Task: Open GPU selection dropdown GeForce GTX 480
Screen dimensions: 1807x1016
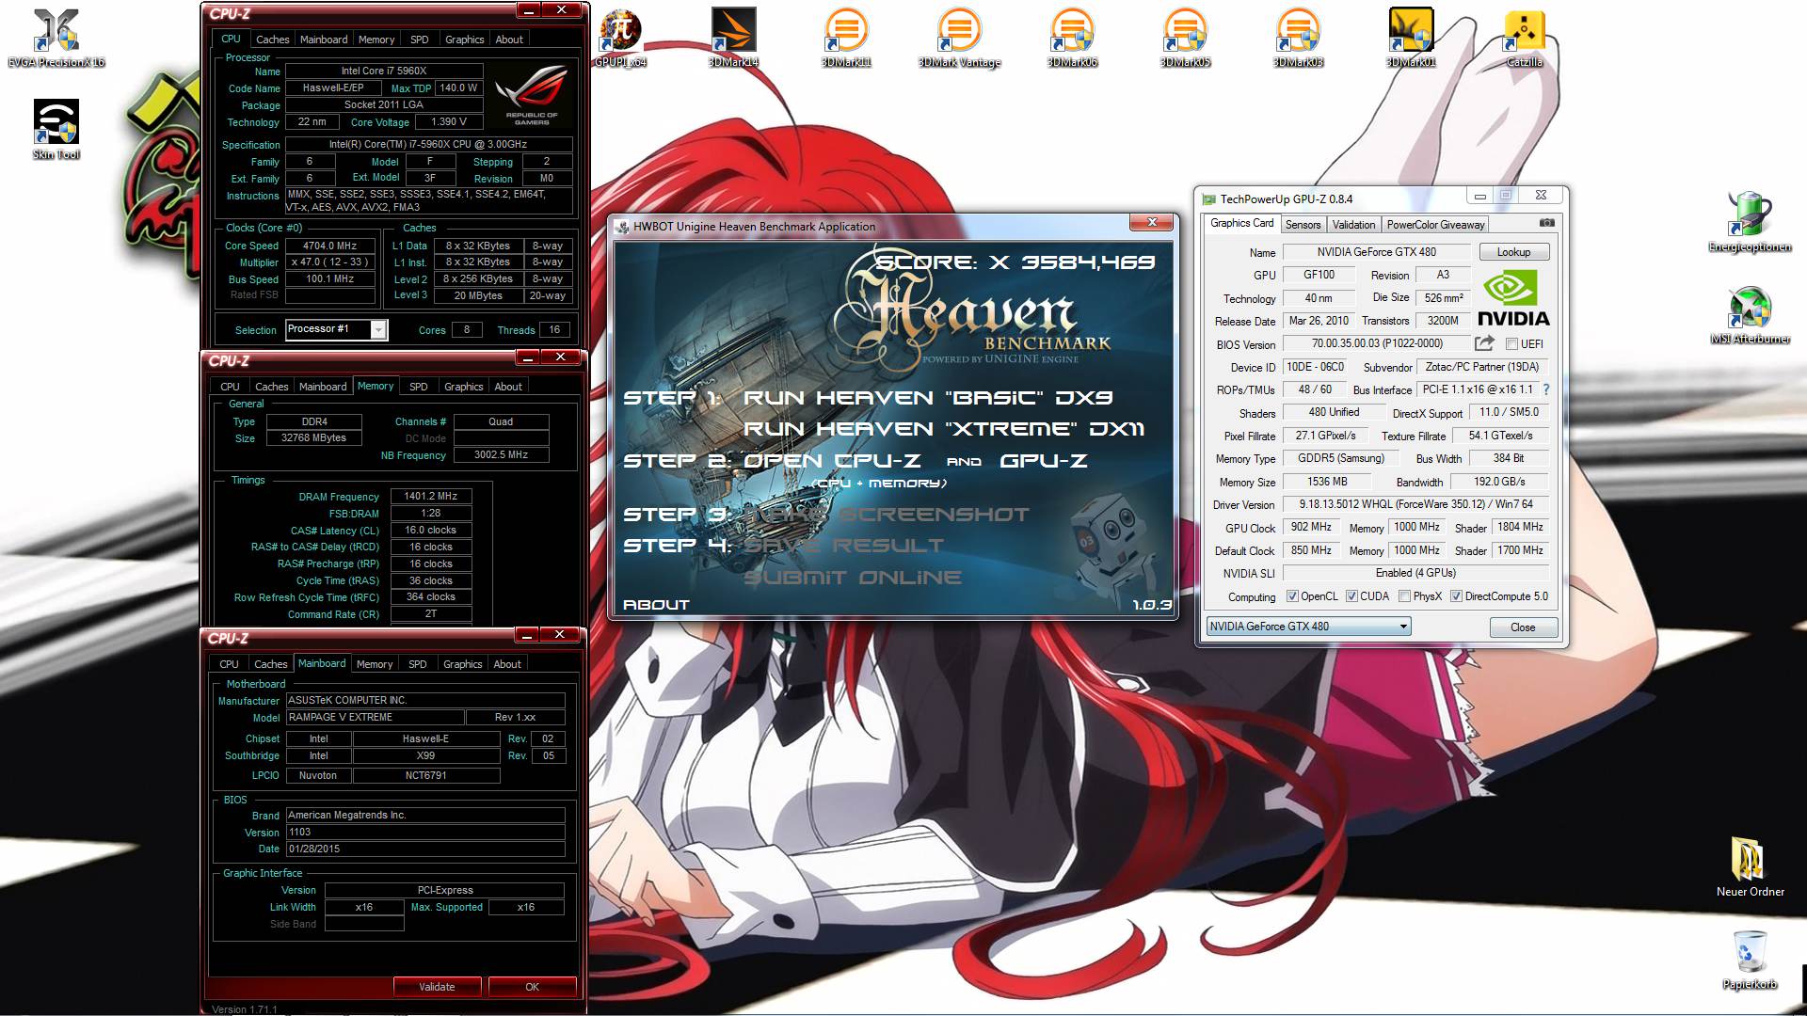Action: (1308, 627)
